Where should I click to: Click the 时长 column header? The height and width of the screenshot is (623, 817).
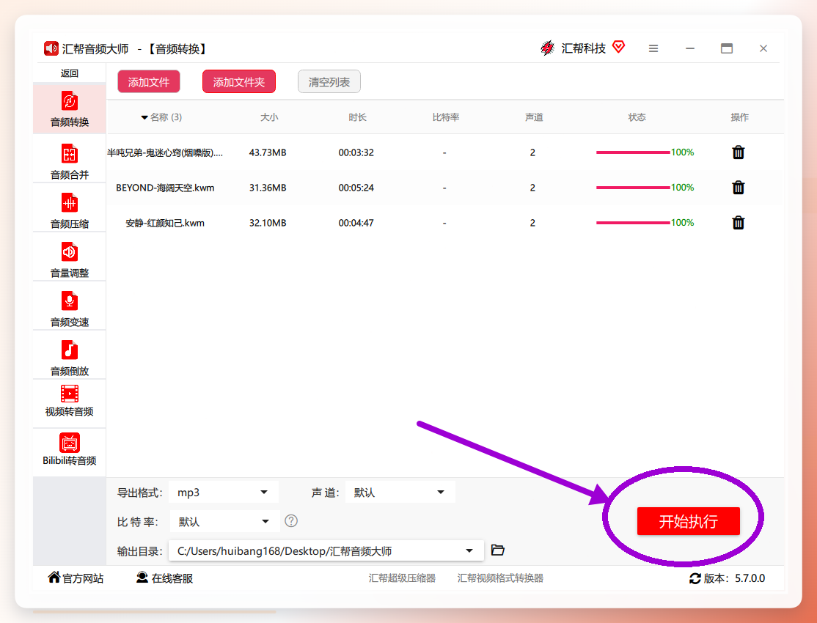(x=357, y=117)
